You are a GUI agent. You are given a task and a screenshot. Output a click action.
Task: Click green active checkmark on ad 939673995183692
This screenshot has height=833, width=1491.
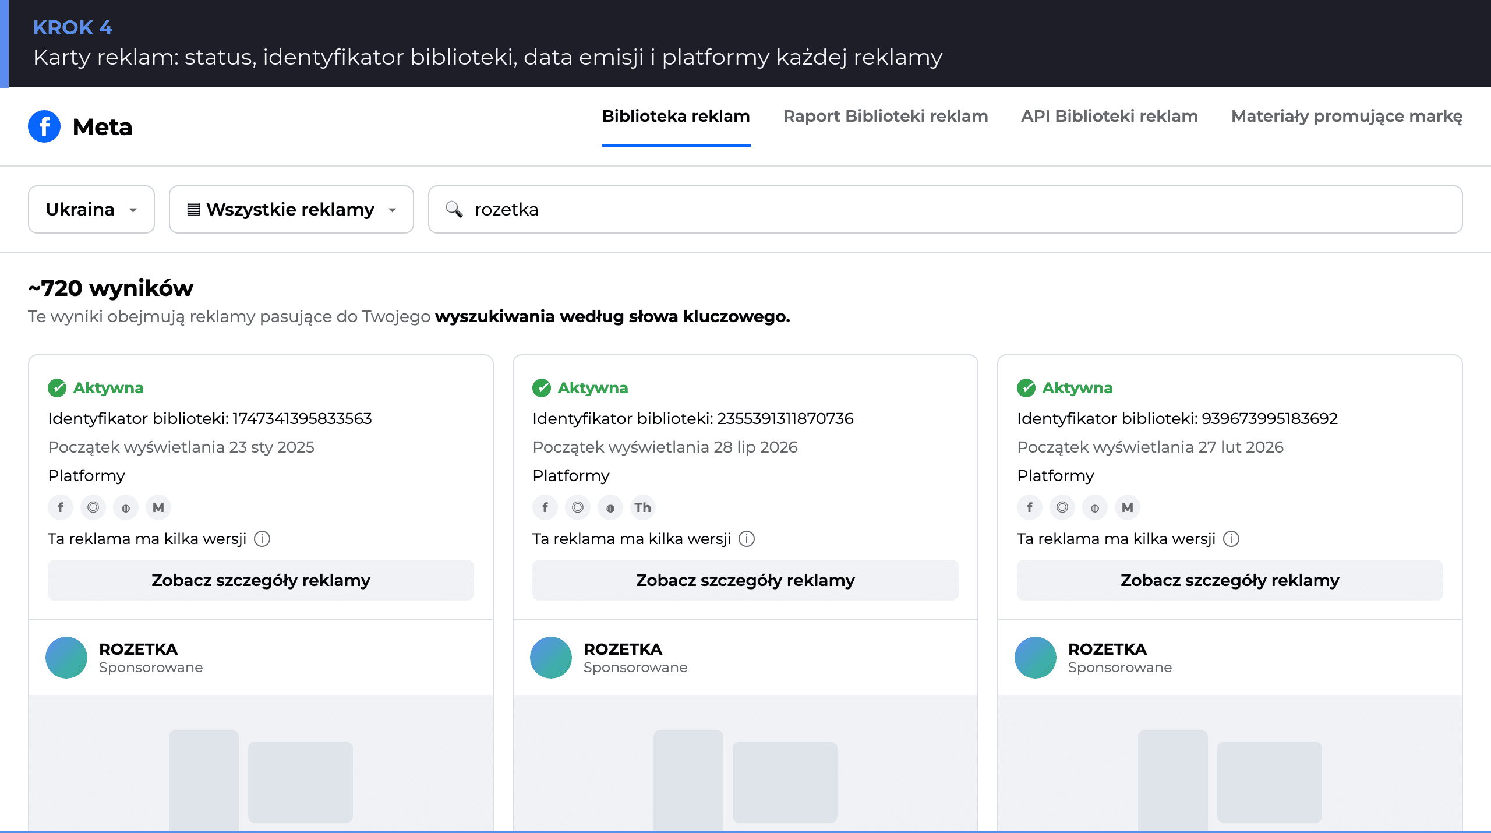point(1026,388)
